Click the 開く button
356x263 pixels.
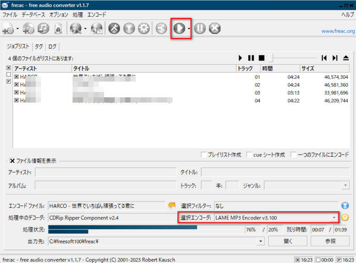pos(288,241)
